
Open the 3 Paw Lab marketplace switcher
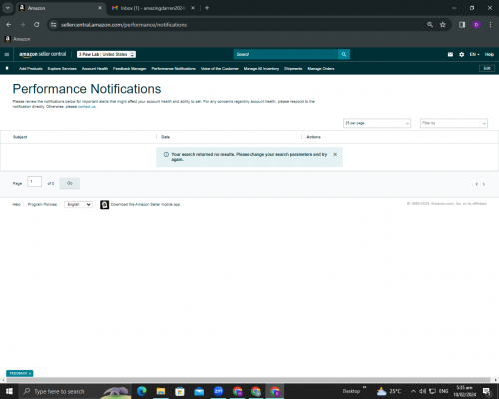pos(106,54)
